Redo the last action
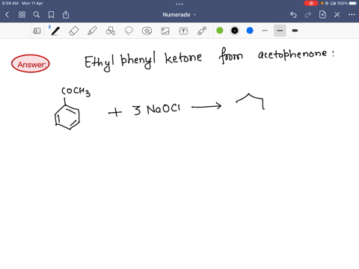 click(308, 15)
